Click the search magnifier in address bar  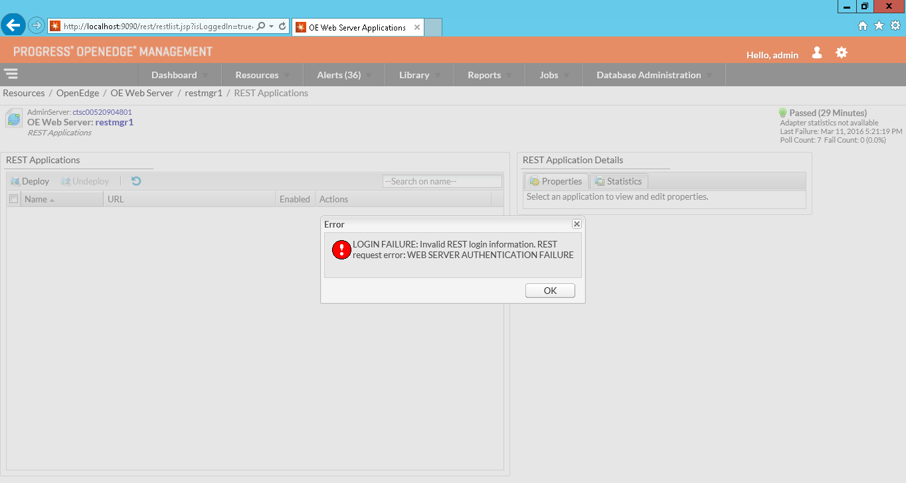click(x=260, y=27)
